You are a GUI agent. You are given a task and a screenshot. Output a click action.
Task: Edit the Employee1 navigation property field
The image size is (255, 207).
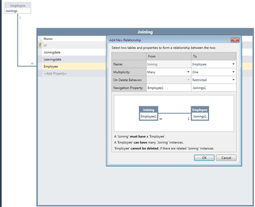pos(169,88)
